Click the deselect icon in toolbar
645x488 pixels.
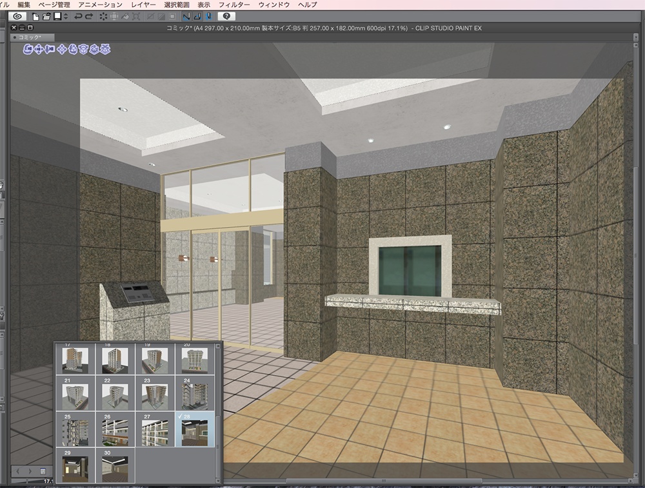point(150,17)
